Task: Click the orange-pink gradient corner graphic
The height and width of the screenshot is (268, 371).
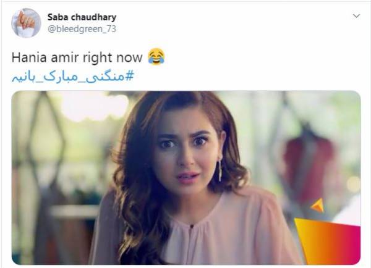Action: coord(329,241)
